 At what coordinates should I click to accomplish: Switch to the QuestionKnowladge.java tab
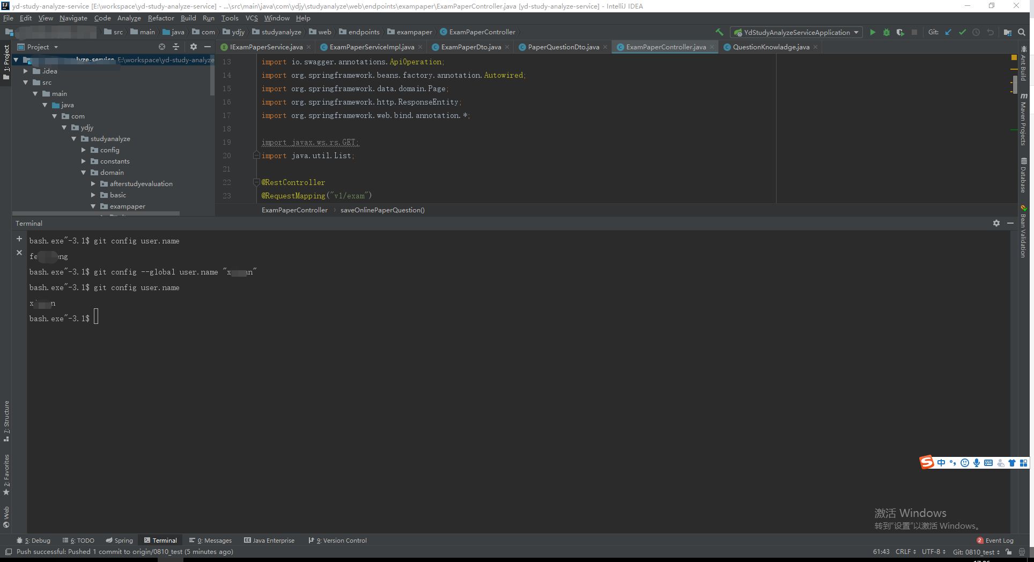770,47
